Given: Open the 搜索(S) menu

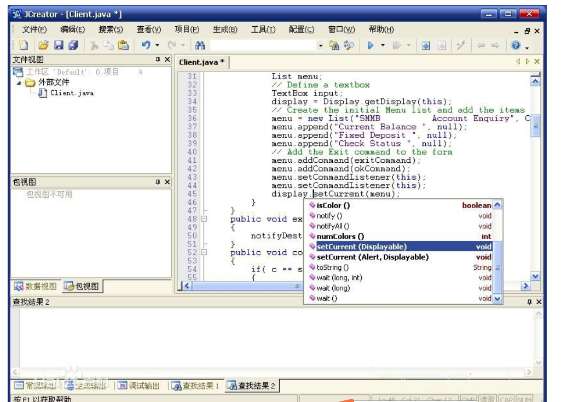Looking at the screenshot, I should click(111, 29).
